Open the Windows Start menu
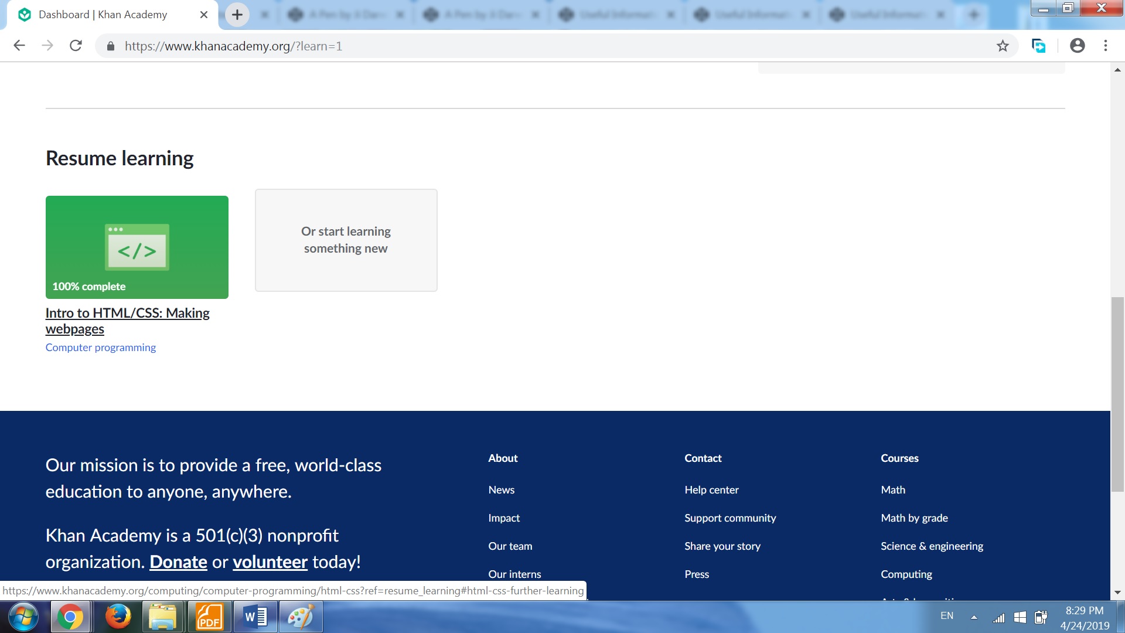Screen dimensions: 1125x633 click(x=23, y=617)
